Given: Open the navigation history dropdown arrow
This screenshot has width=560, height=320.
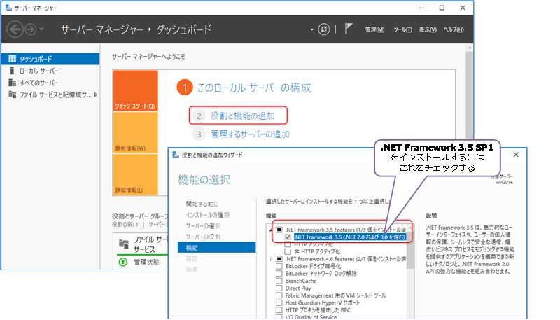Looking at the screenshot, I should 42,29.
